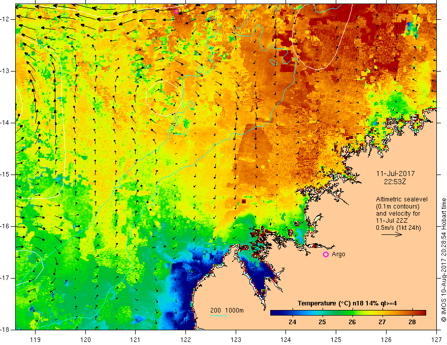Click the 121 longitude axis label

click(136, 339)
